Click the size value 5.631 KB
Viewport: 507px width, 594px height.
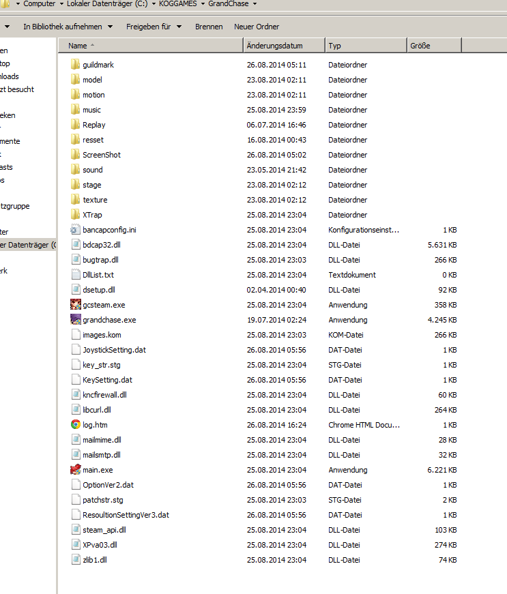point(441,245)
